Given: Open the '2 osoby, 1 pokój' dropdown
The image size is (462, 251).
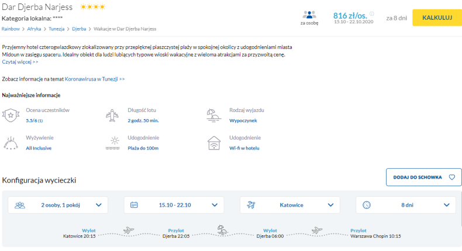Looking at the screenshot, I should (x=58, y=205).
